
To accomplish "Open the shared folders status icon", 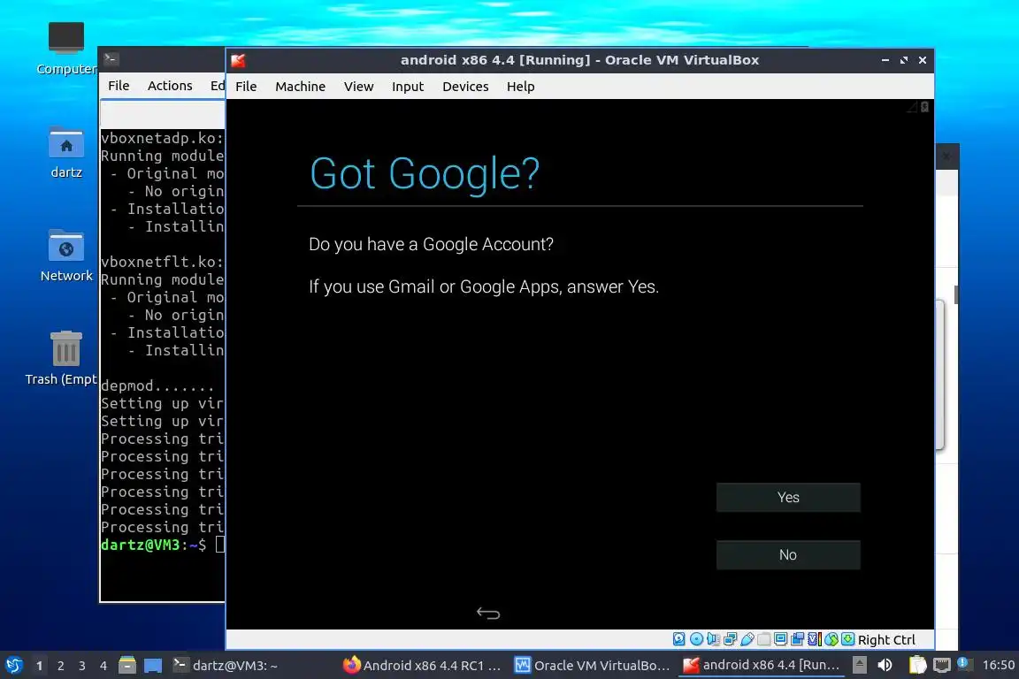I will [764, 639].
